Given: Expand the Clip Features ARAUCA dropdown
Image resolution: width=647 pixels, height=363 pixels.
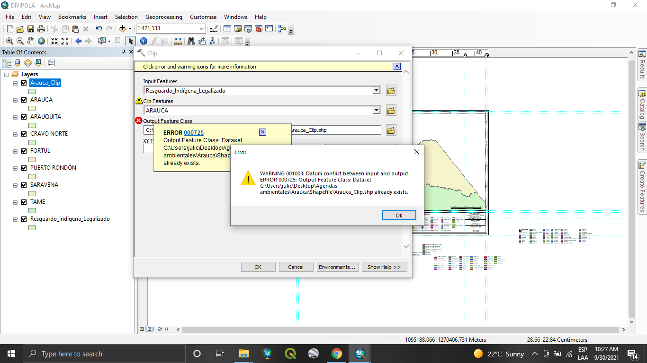Looking at the screenshot, I should [x=376, y=110].
